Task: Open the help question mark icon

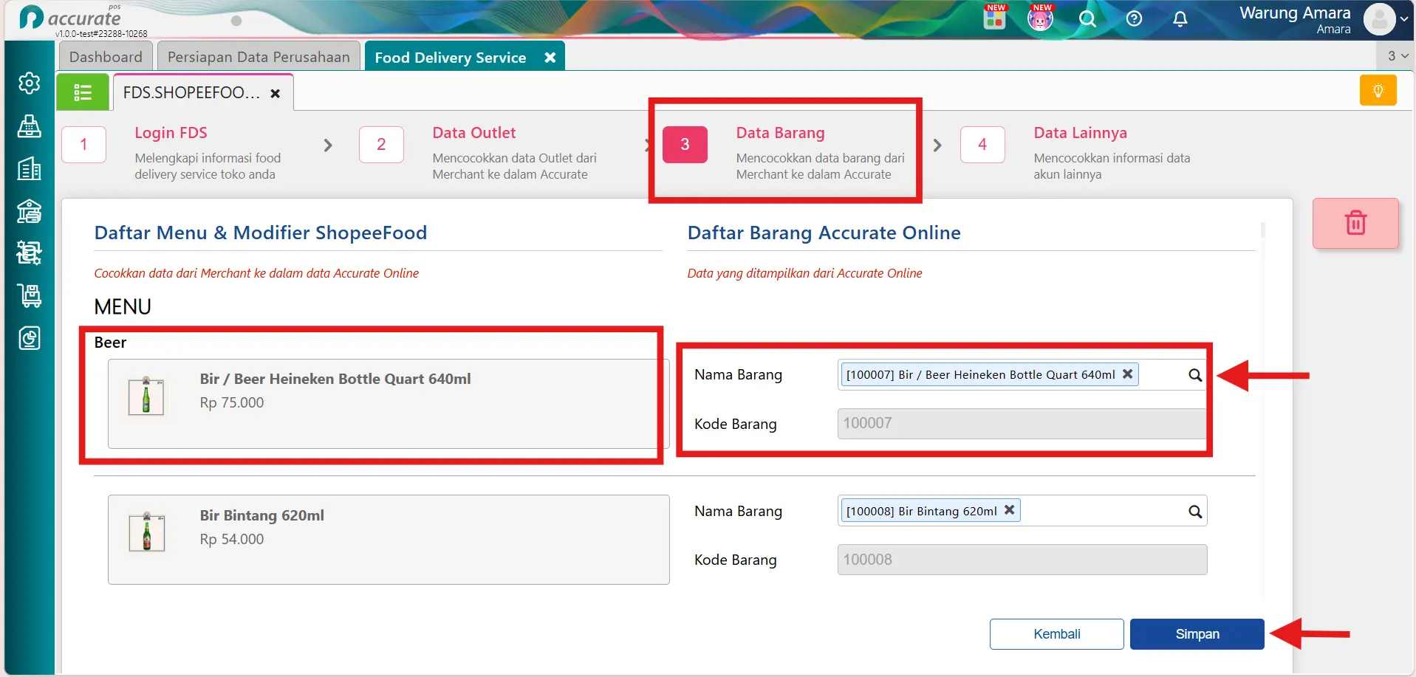Action: point(1134,19)
